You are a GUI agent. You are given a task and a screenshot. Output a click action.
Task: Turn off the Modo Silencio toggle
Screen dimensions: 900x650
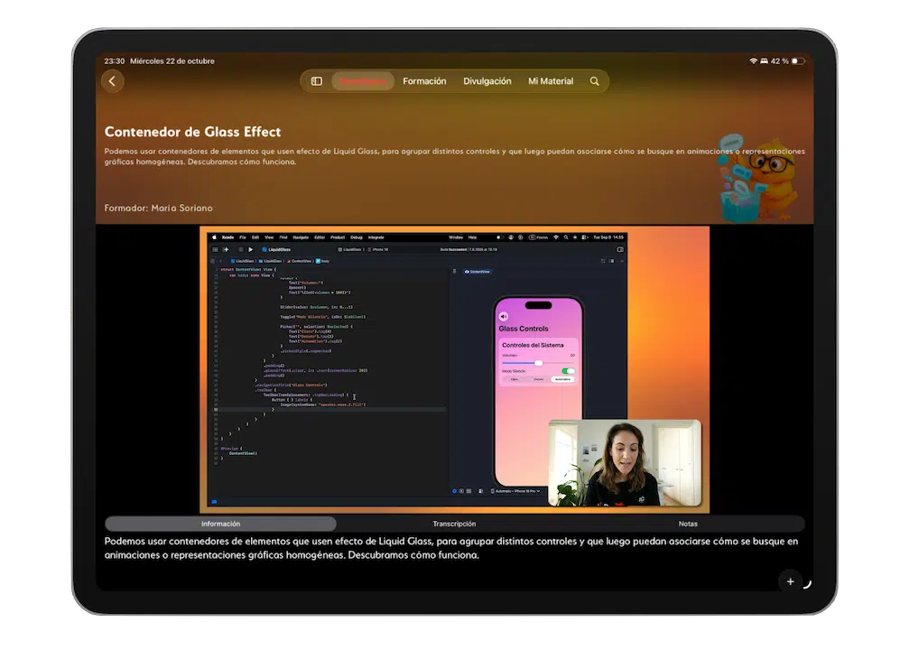pyautogui.click(x=569, y=371)
